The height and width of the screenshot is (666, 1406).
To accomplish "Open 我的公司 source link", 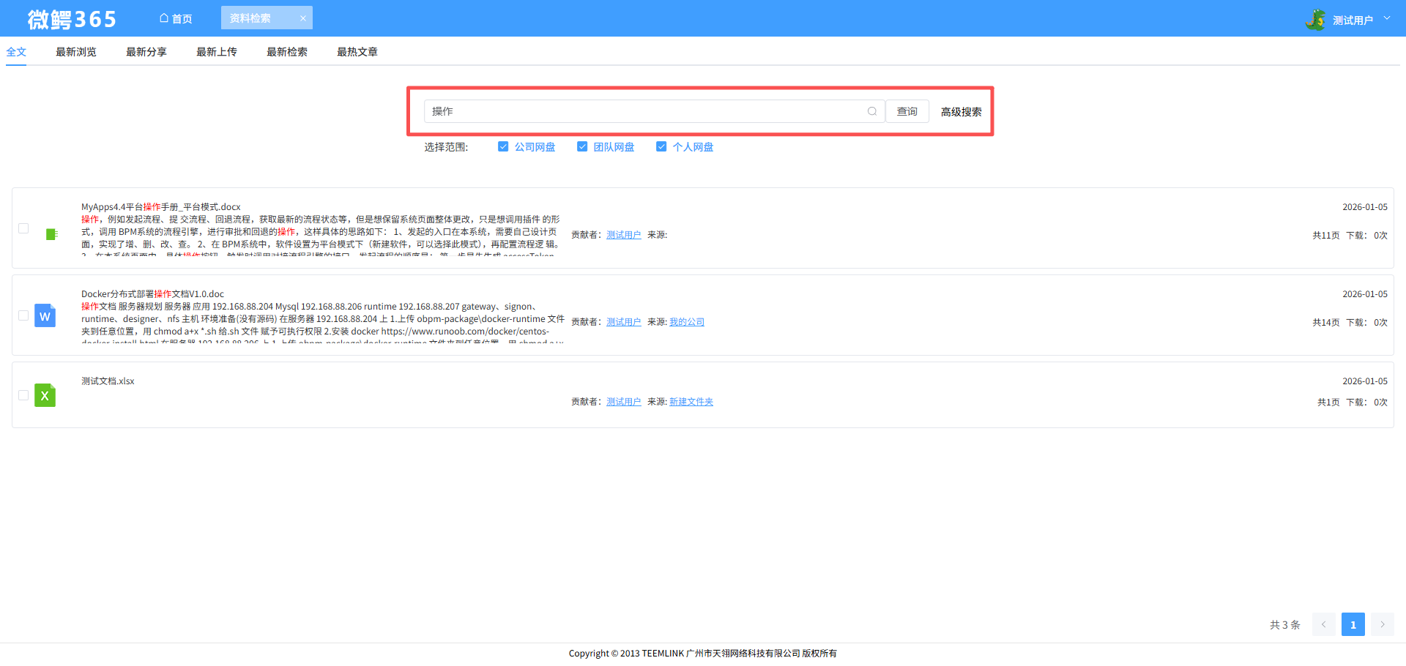I will tap(687, 322).
